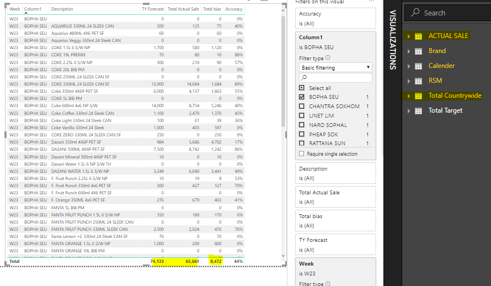Expand the Brand table
491x286 pixels.
409,51
